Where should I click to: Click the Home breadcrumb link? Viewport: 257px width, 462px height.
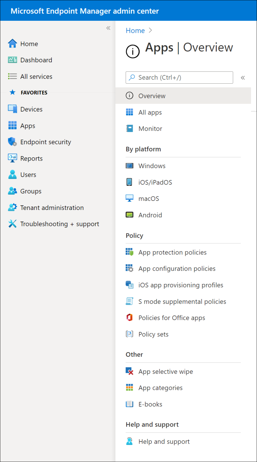click(x=135, y=30)
